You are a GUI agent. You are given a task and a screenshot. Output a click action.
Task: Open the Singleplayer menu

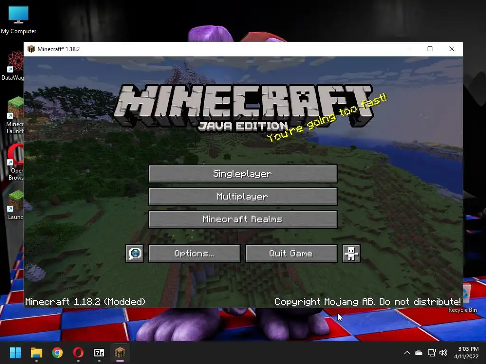[x=243, y=173]
